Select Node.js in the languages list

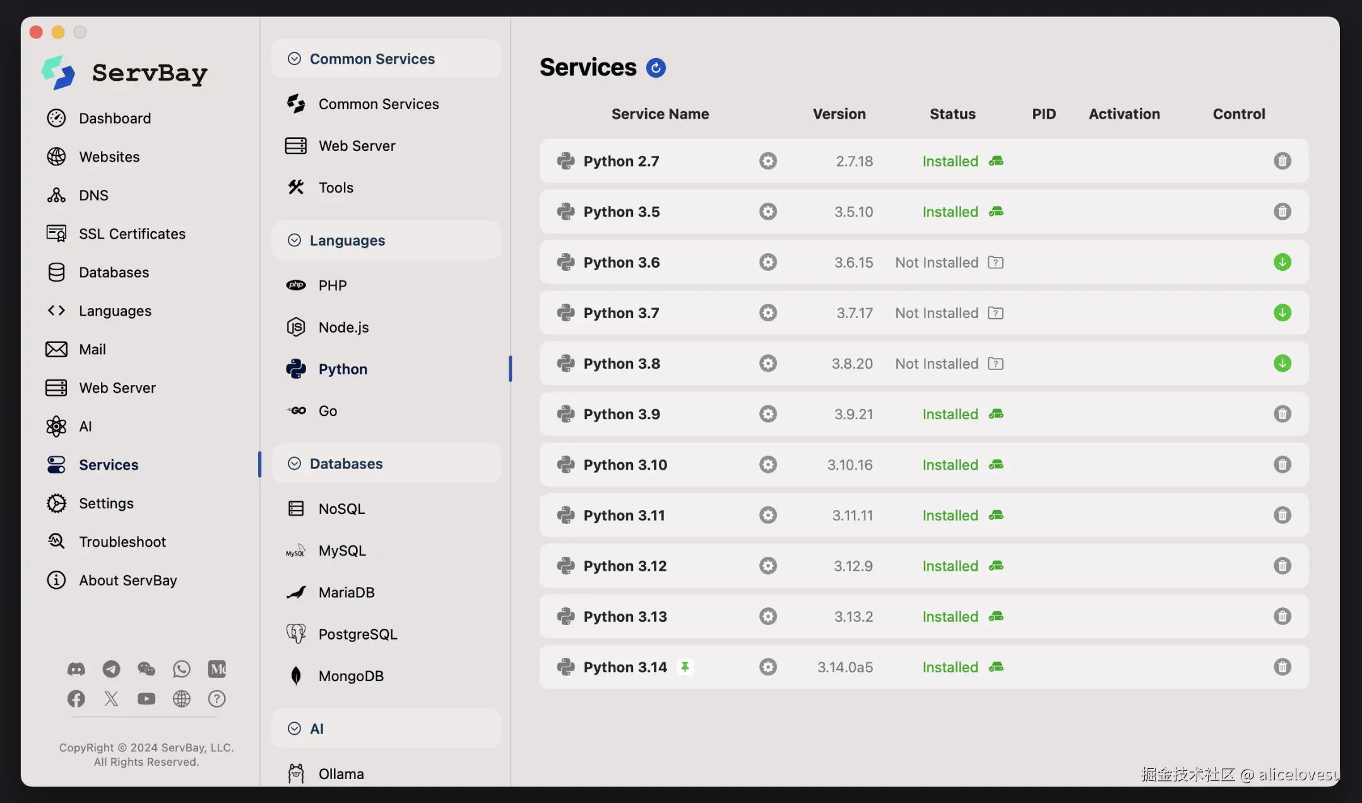(x=343, y=327)
